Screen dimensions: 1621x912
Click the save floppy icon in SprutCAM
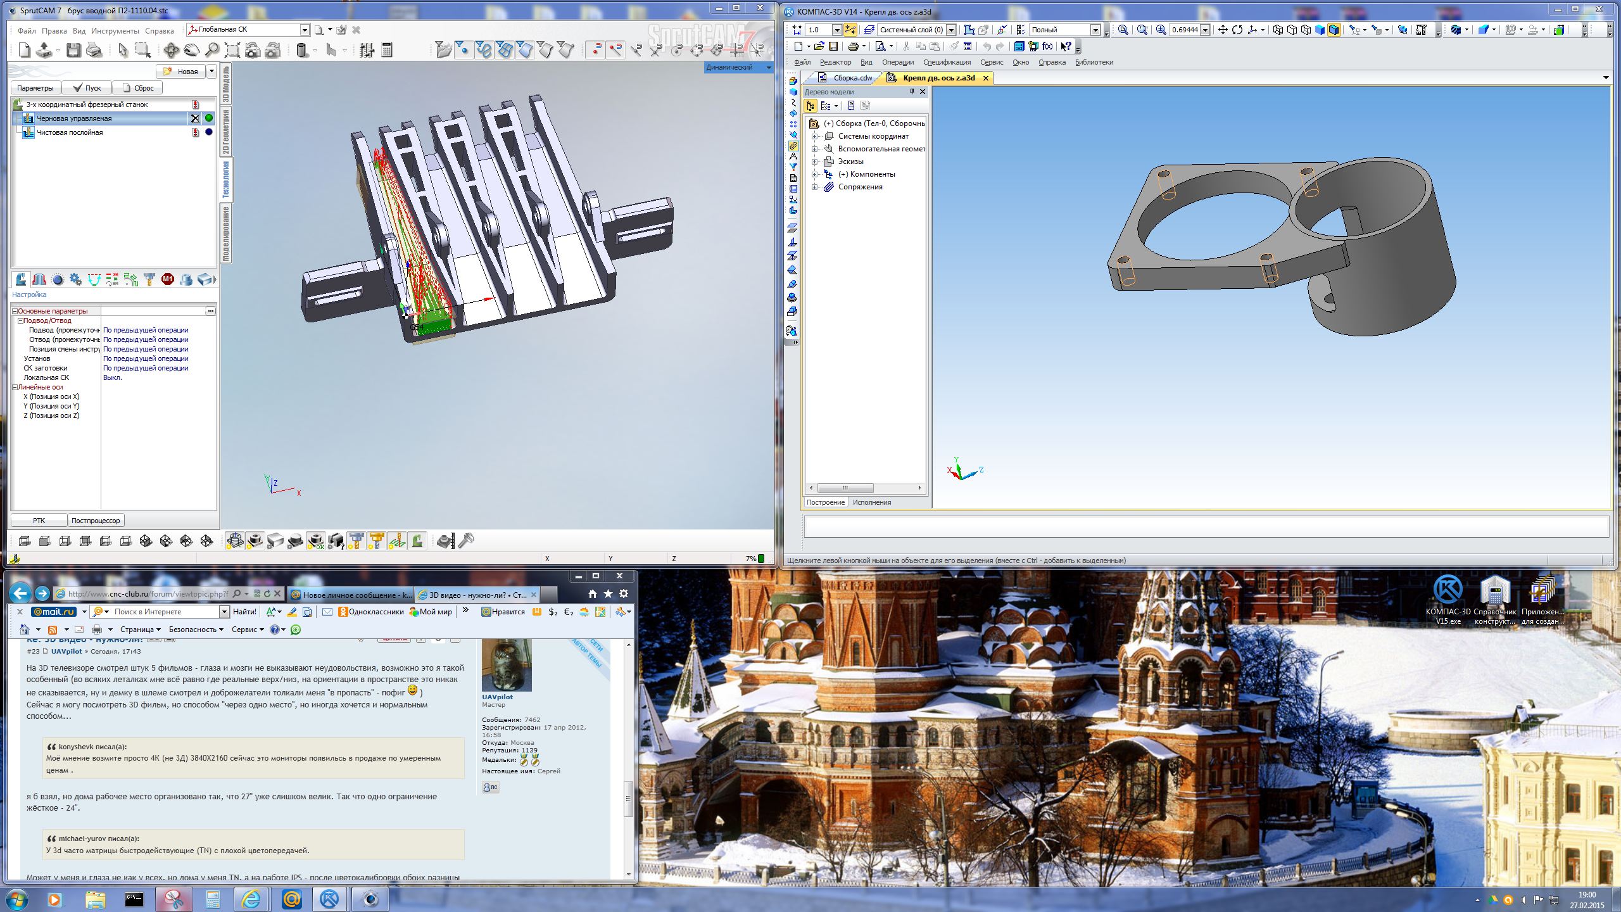pos(73,51)
